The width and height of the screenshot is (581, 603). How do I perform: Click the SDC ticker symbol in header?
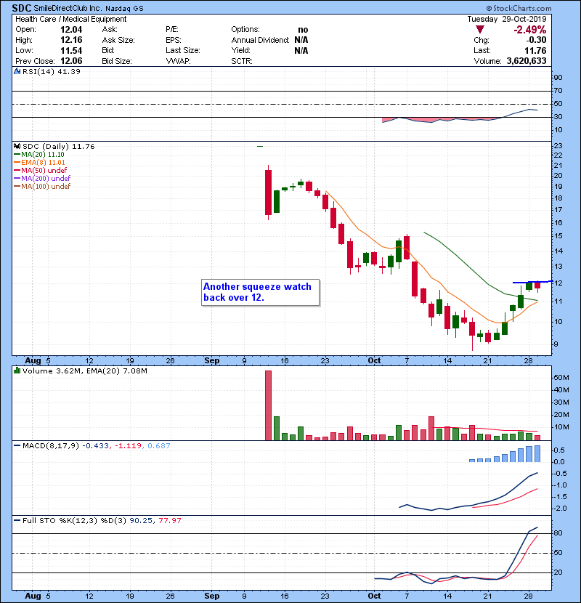click(22, 8)
